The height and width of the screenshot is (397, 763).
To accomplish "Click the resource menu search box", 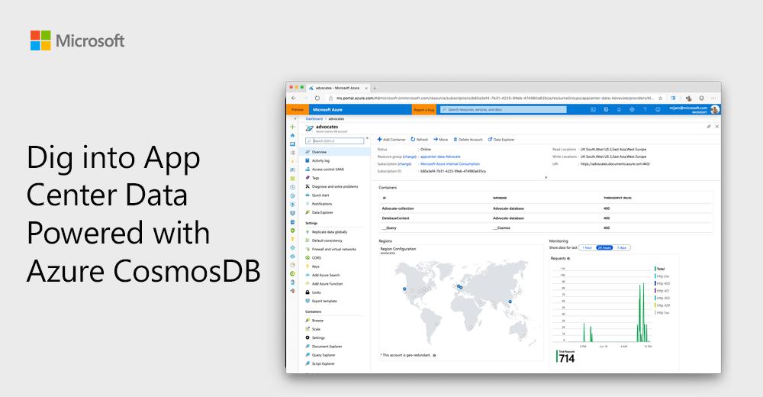I will [334, 140].
